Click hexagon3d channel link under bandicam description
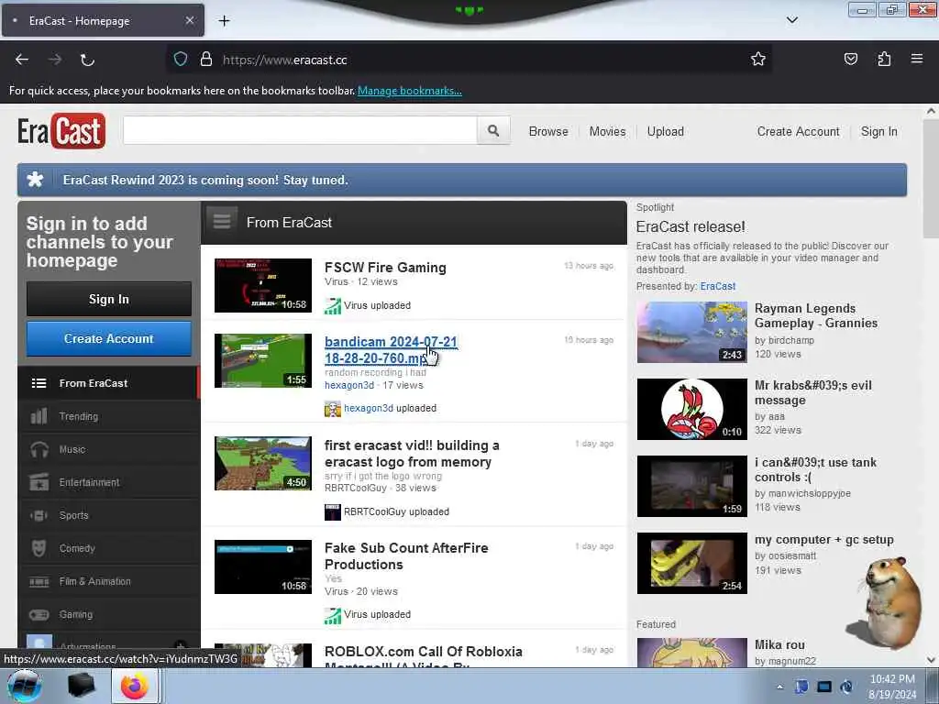The width and height of the screenshot is (939, 704). (x=349, y=385)
